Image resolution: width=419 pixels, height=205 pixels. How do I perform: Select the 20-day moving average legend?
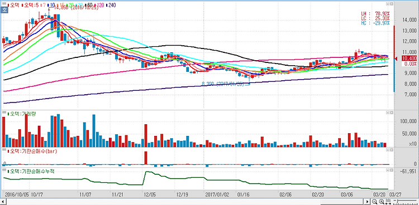click(x=70, y=5)
